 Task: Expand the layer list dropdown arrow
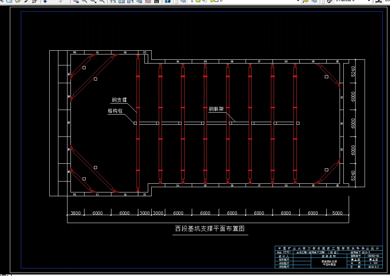pyautogui.click(x=298, y=1)
